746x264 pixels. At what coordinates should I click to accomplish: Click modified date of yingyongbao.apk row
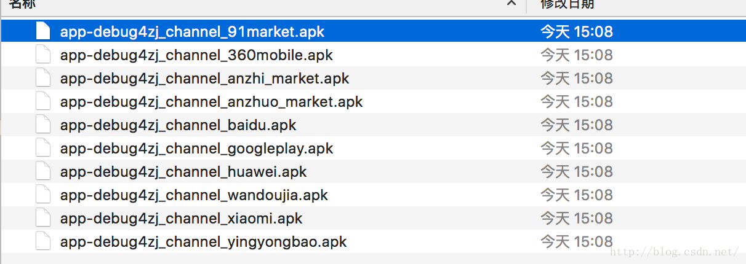[577, 242]
